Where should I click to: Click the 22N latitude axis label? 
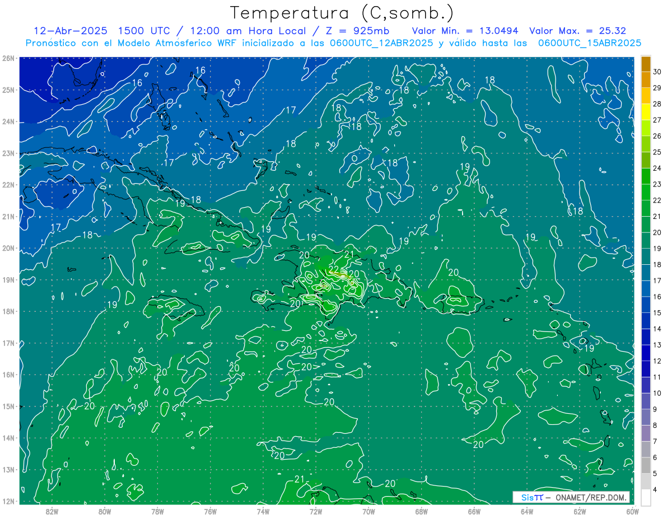[x=8, y=185]
